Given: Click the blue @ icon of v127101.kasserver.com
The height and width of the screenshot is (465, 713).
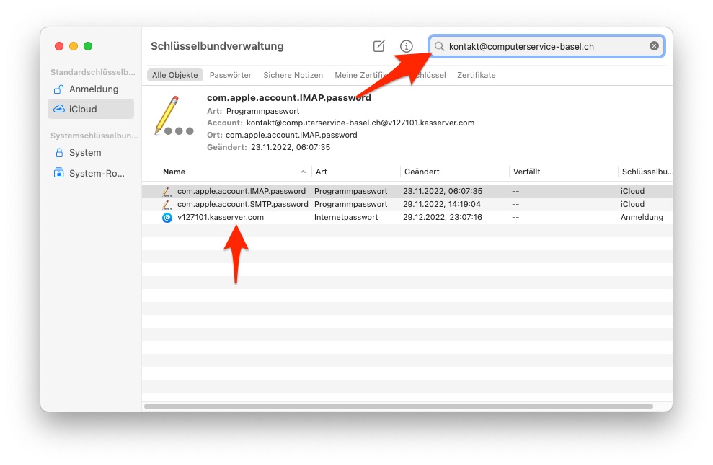Looking at the screenshot, I should pos(167,218).
